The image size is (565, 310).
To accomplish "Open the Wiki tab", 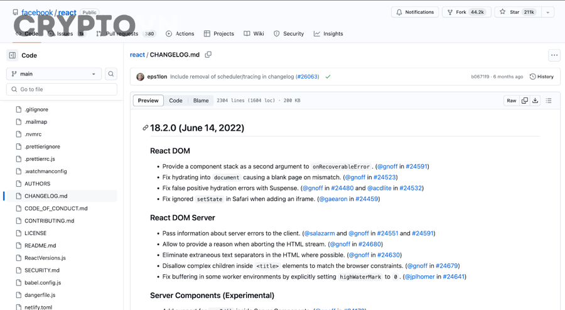I will (x=254, y=33).
